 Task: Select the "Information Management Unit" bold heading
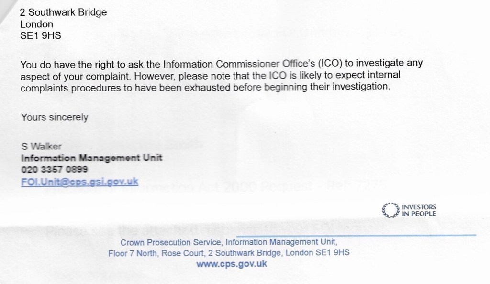pyautogui.click(x=91, y=158)
